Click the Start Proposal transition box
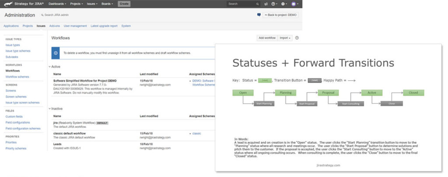 [x=307, y=104]
